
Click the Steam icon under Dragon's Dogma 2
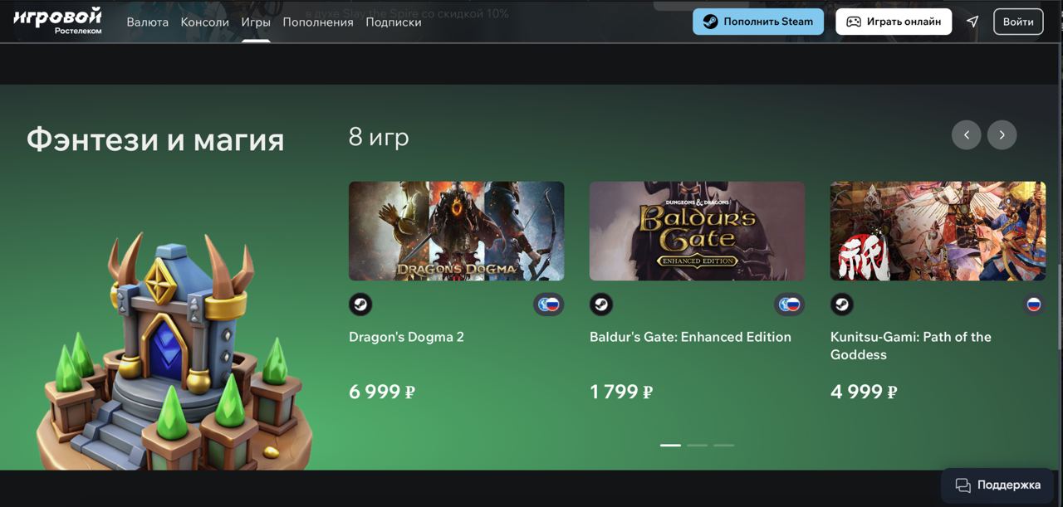coord(360,305)
